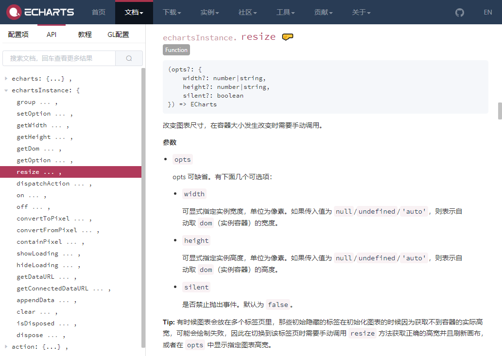Open the GL配置 documentation section
The width and height of the screenshot is (502, 356).
pos(118,34)
